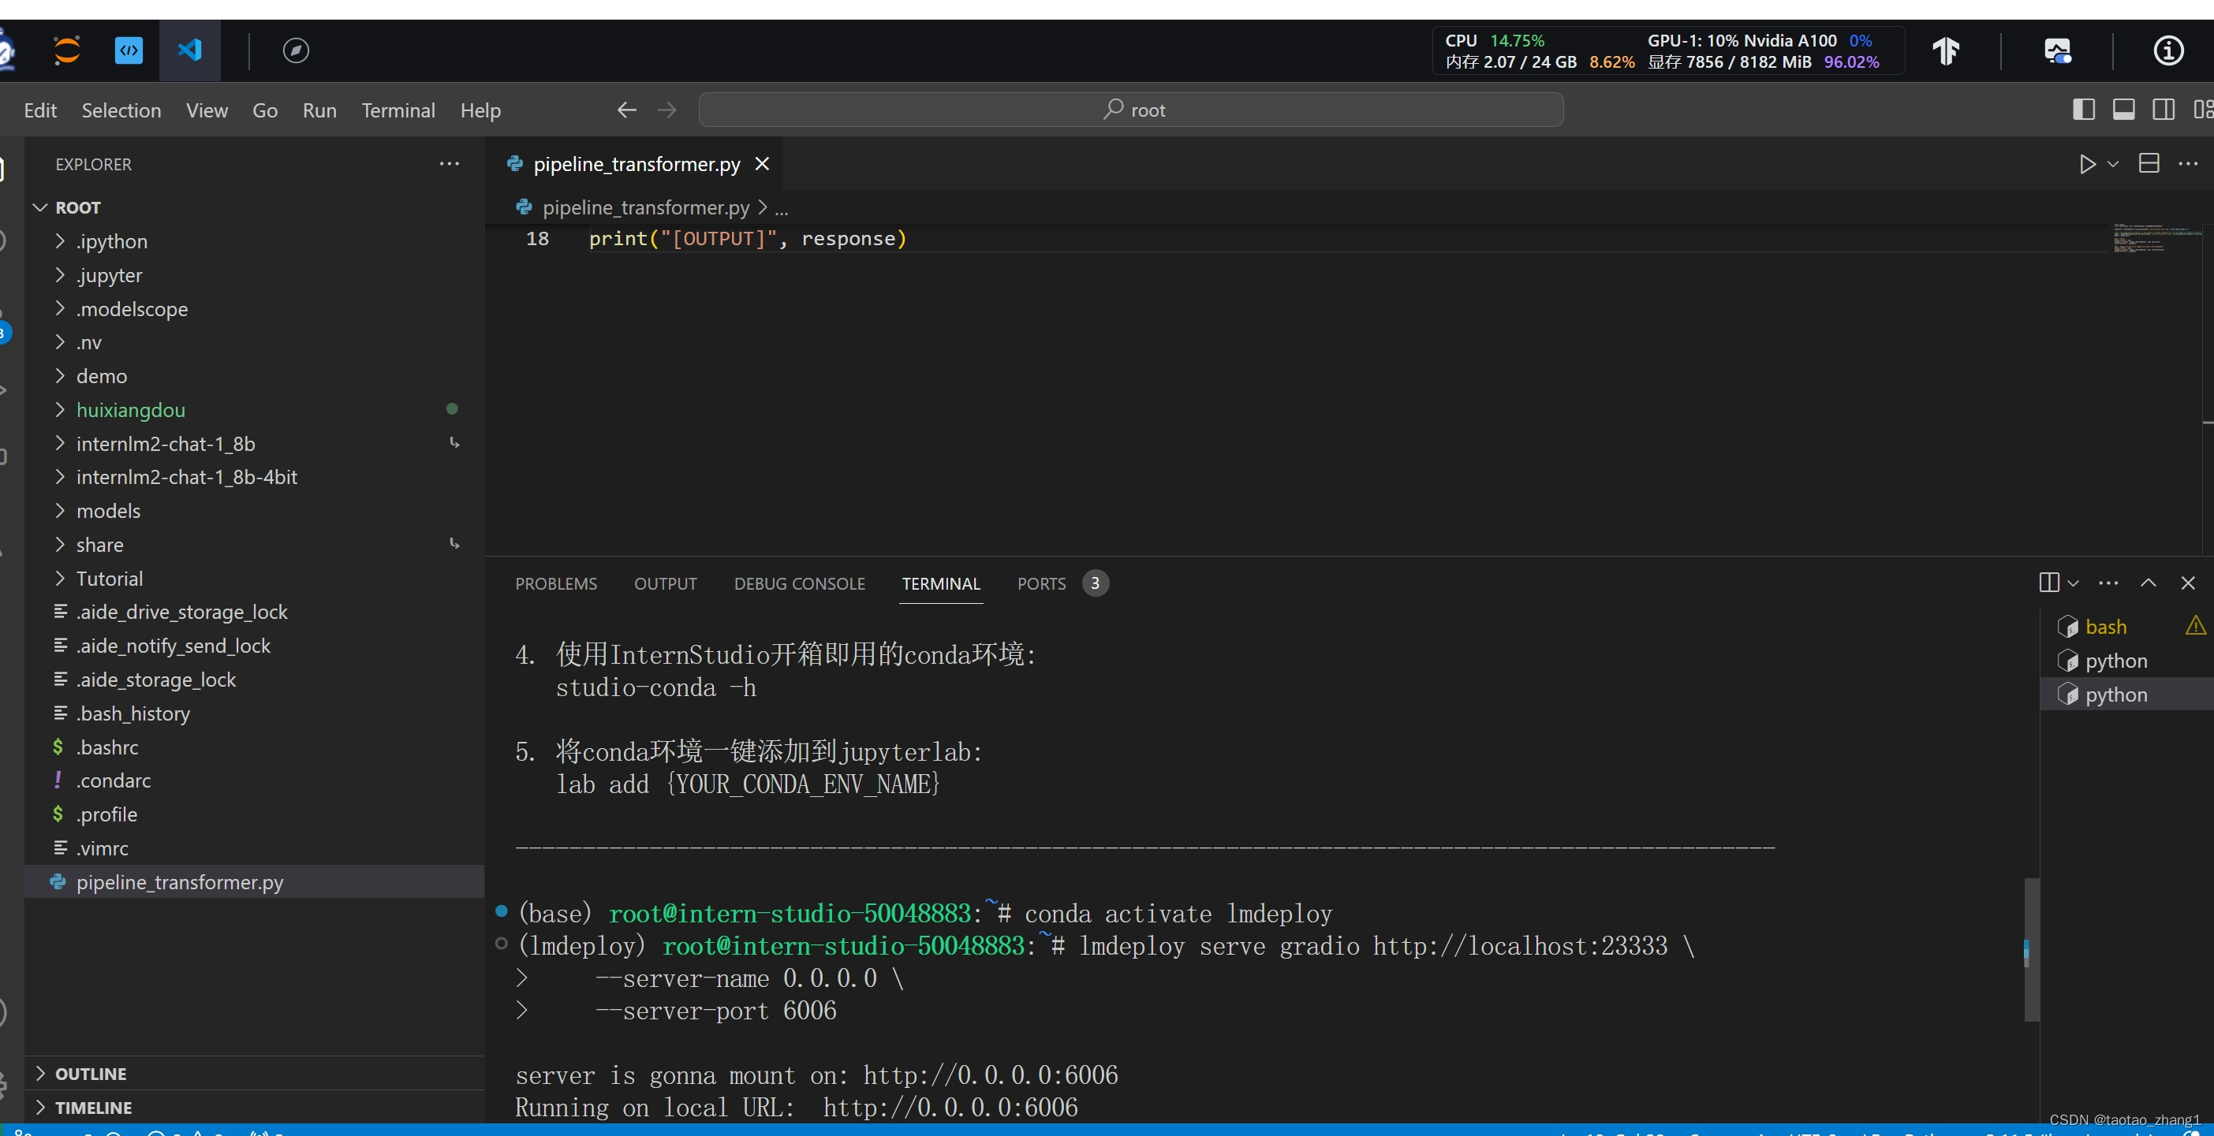This screenshot has height=1136, width=2214.
Task: Click the compass icon in the top bar
Action: coord(296,50)
